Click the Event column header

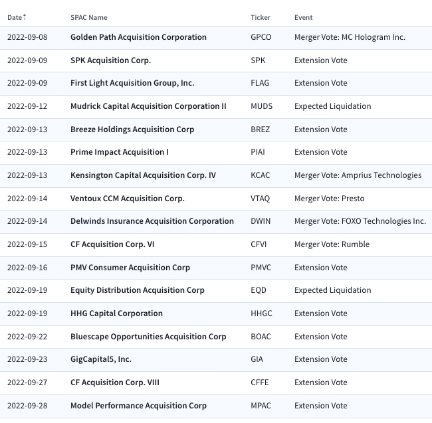[x=303, y=17]
